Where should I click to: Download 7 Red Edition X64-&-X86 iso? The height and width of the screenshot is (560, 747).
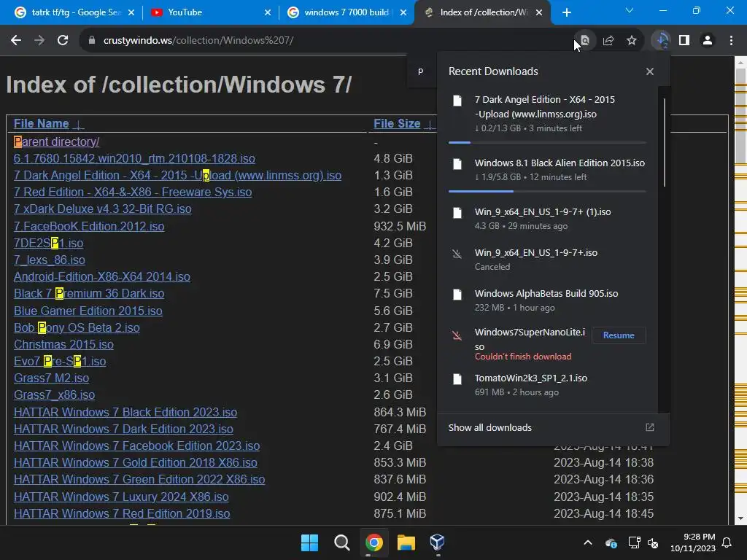[x=133, y=192]
